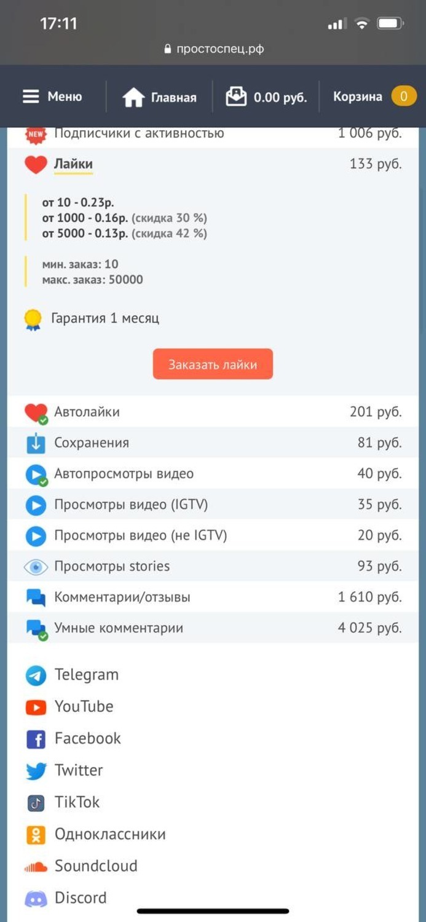The height and width of the screenshot is (922, 426).
Task: Open the Корзина cart
Action: tap(374, 97)
